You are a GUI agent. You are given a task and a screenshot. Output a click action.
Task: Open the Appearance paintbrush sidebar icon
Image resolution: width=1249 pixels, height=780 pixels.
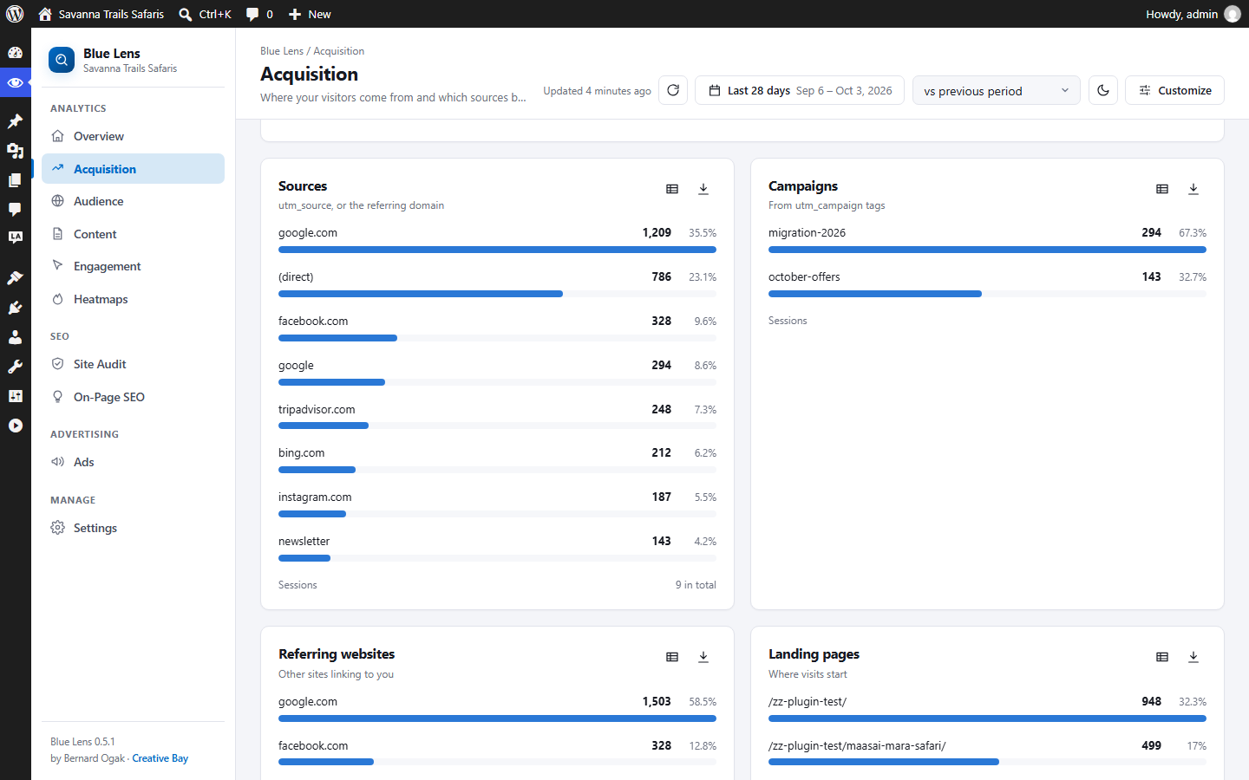click(x=15, y=278)
